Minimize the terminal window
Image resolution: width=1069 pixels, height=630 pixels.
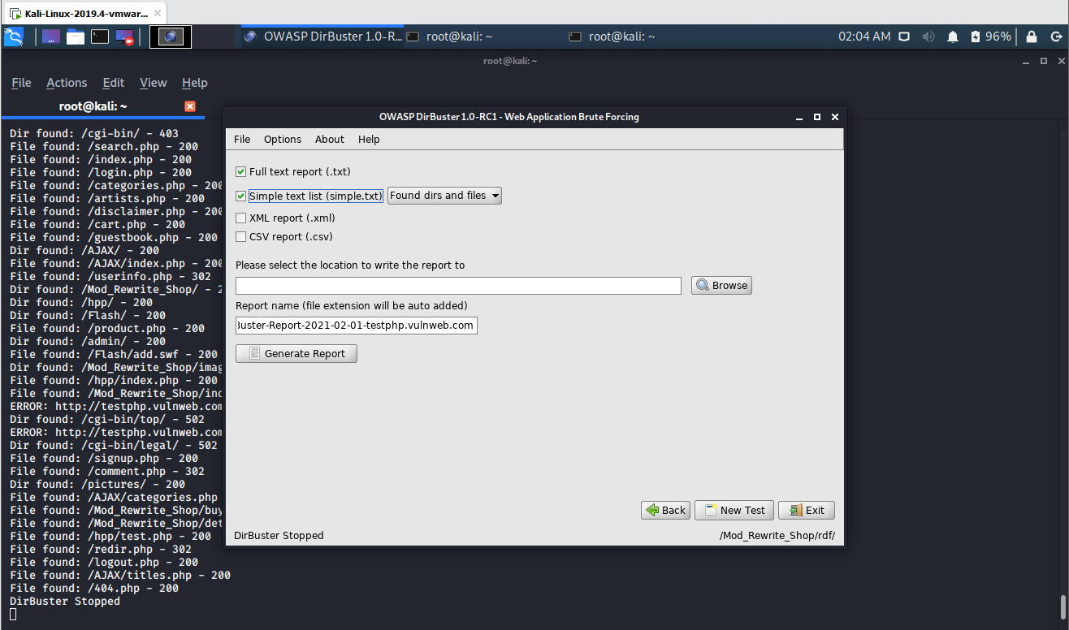[1026, 61]
